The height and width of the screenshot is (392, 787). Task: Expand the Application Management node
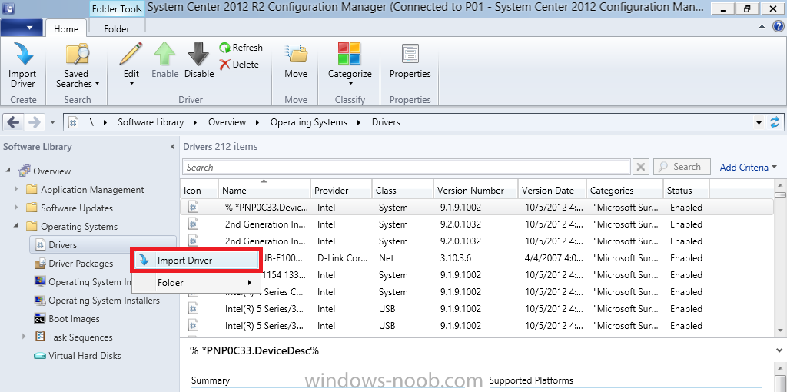tap(17, 189)
